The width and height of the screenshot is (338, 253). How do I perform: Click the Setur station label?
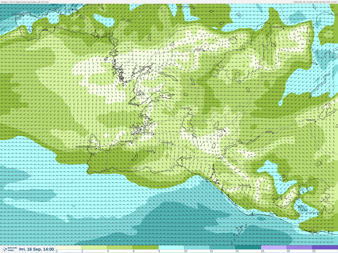[313, 63]
